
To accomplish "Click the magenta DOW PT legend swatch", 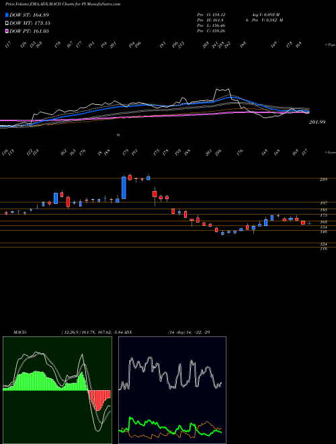I will 7,31.
